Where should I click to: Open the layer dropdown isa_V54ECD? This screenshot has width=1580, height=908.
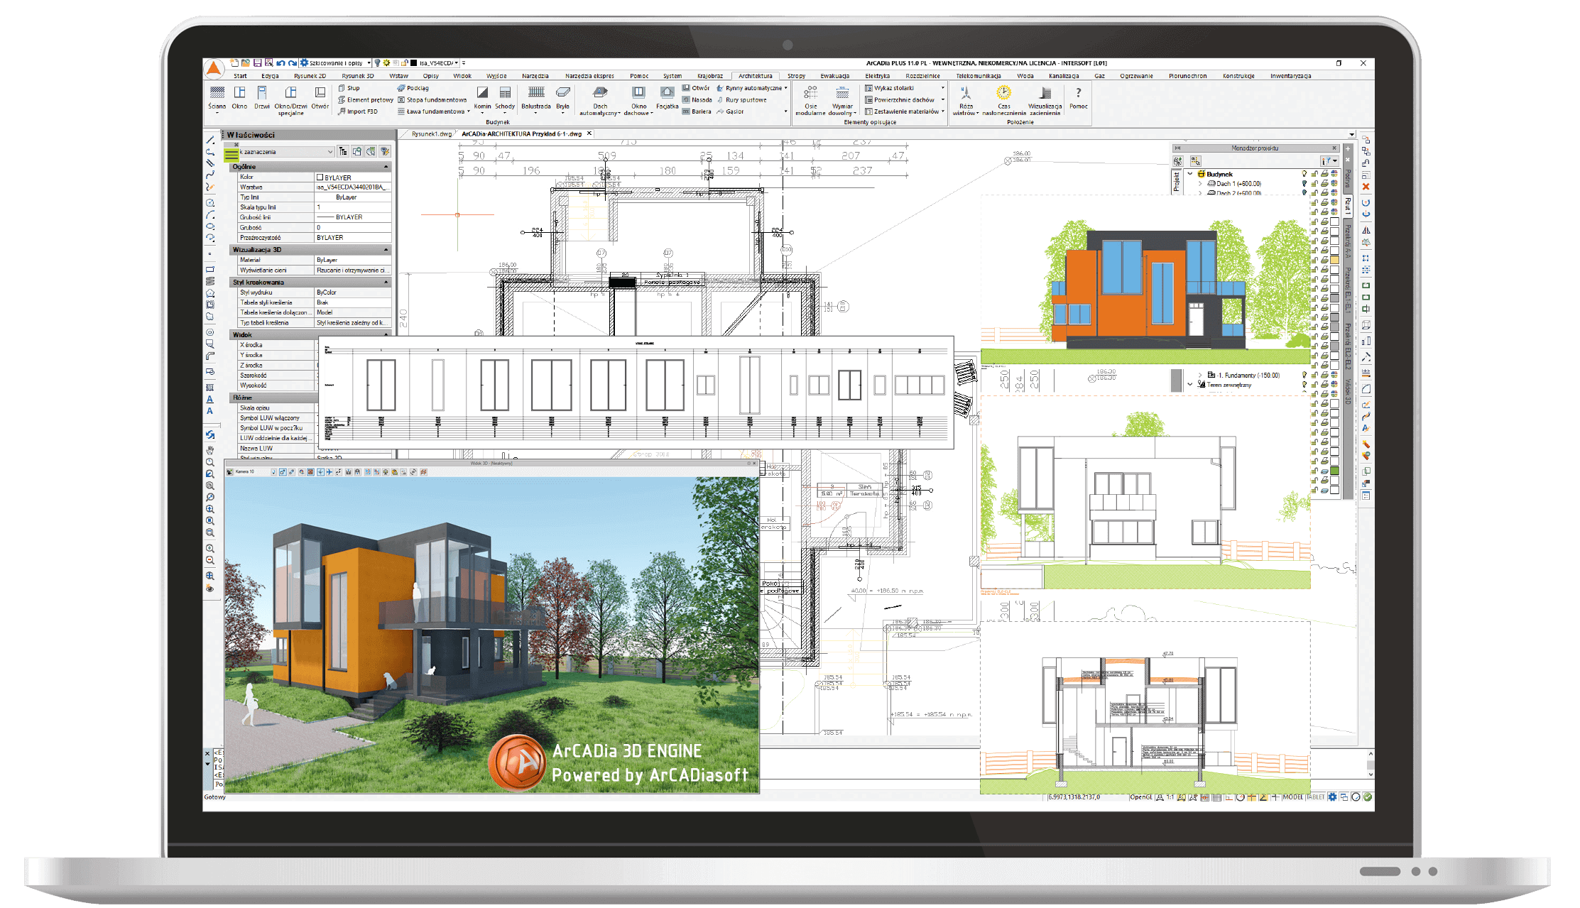coord(457,63)
